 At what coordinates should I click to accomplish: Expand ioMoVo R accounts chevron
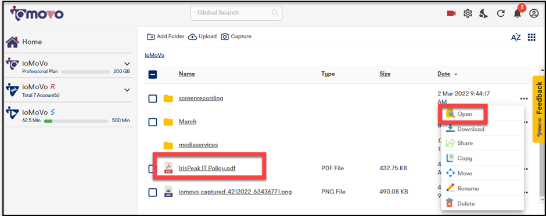127,90
